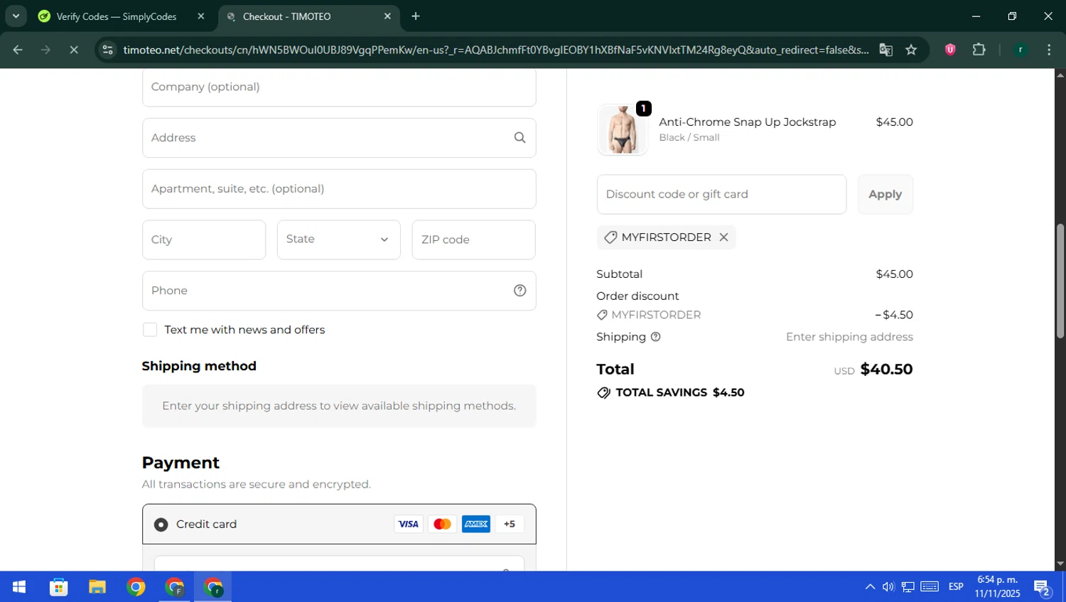Click the $40.50 total amount
The height and width of the screenshot is (602, 1066).
[886, 370]
